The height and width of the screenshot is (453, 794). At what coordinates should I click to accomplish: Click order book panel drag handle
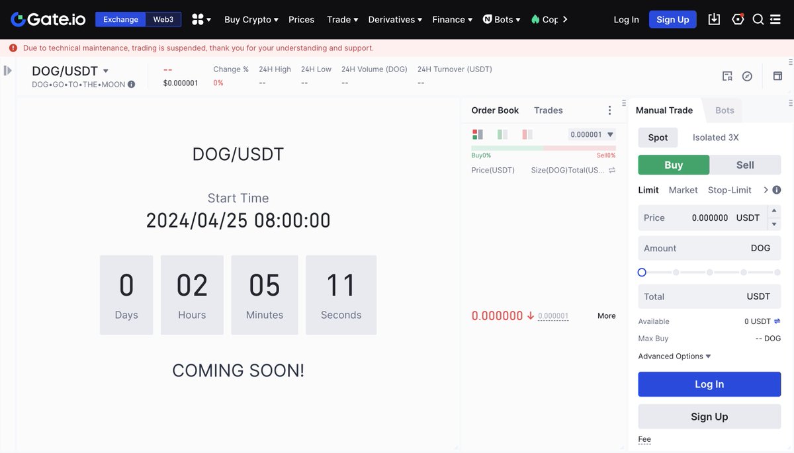click(624, 103)
